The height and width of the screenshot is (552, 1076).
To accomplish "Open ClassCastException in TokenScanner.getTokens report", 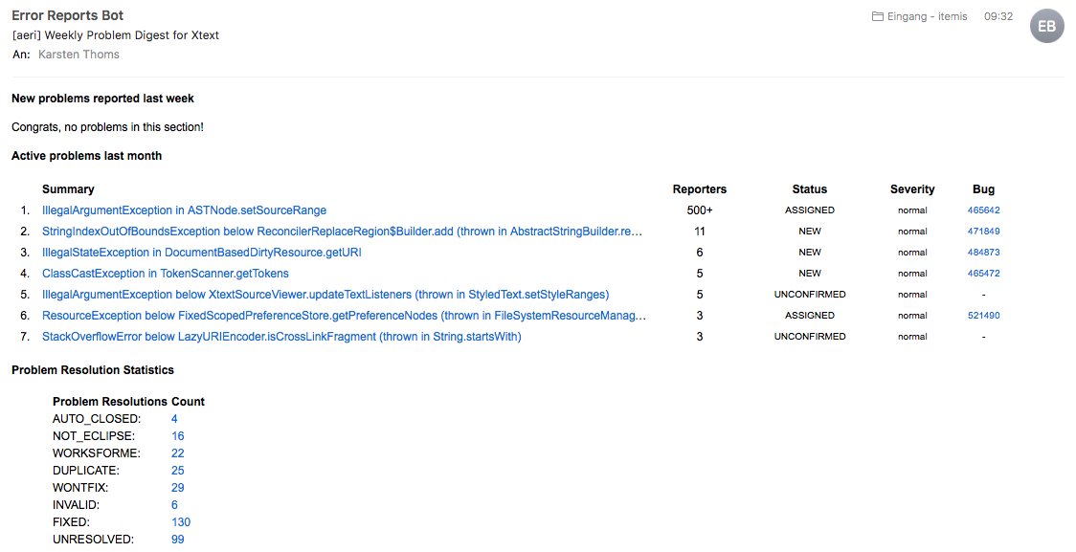I will [x=163, y=273].
